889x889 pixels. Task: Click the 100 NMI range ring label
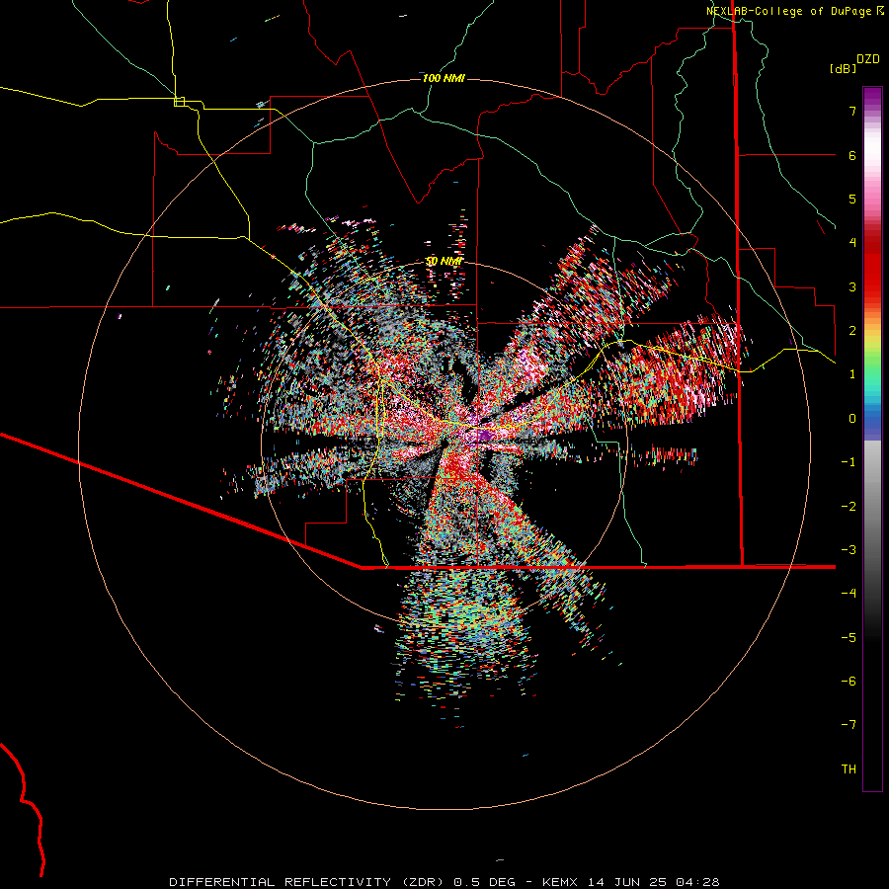444,78
